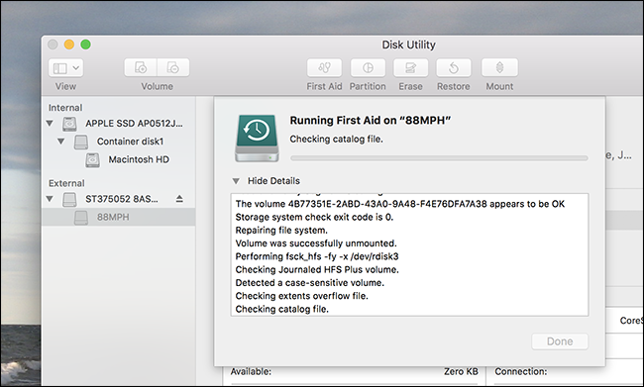Click the Macintosh HD disk icon

[92, 159]
